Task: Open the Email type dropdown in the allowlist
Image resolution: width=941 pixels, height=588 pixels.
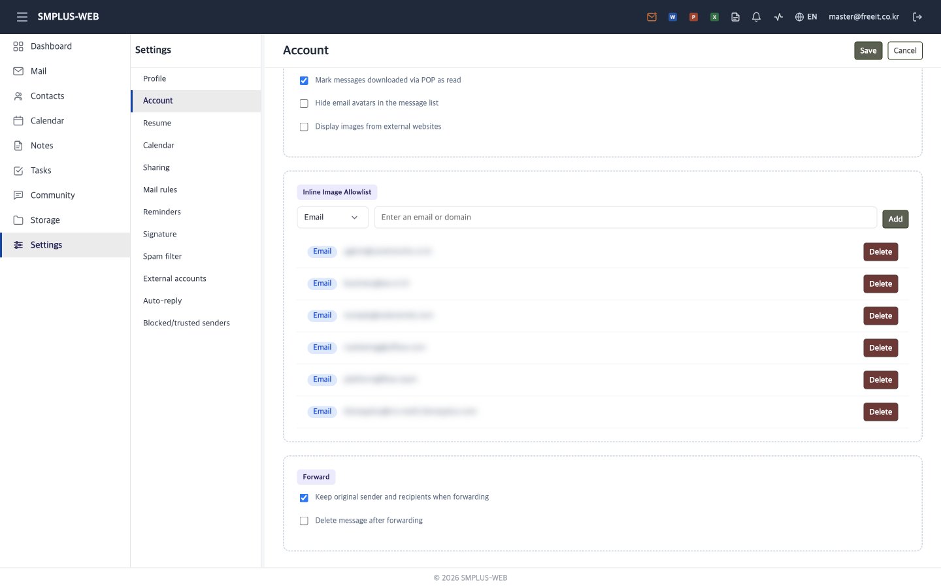Action: coord(333,218)
